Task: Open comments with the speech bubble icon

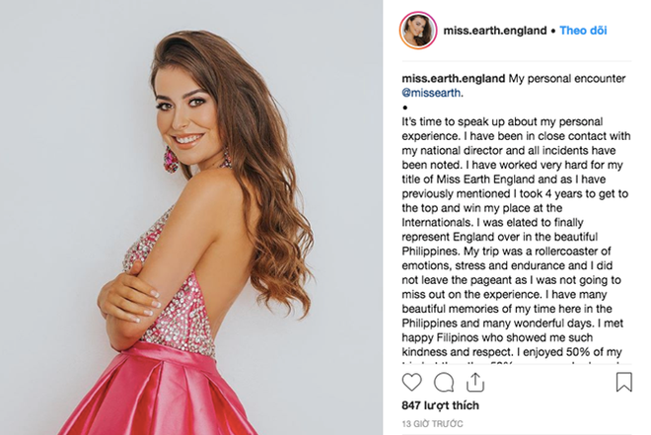Action: coord(444,383)
